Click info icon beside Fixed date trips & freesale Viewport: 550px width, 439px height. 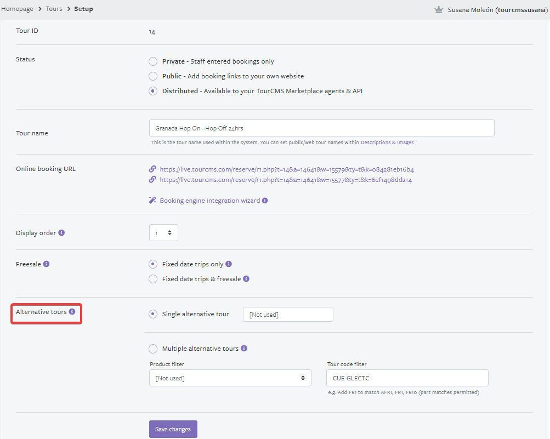pos(246,278)
